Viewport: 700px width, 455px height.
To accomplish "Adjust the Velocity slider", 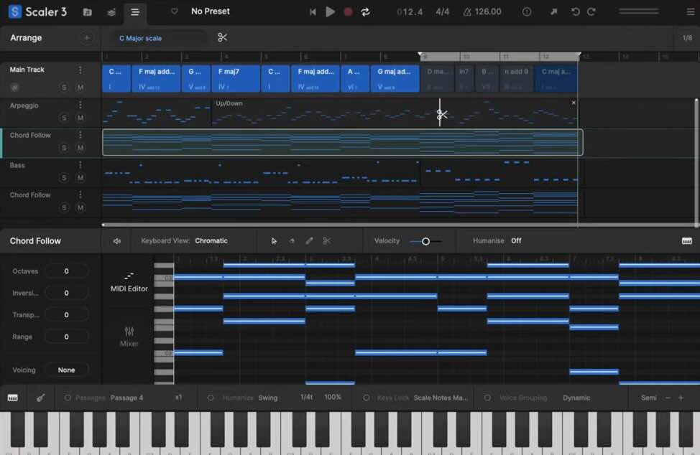I will point(425,241).
